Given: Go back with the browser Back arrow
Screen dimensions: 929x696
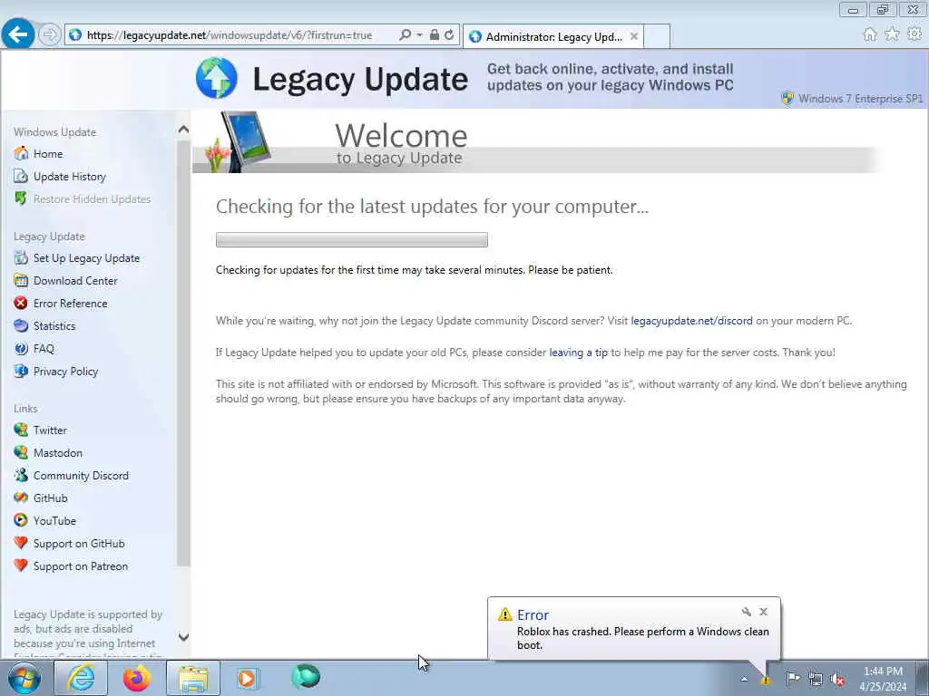Looking at the screenshot, I should click(18, 34).
